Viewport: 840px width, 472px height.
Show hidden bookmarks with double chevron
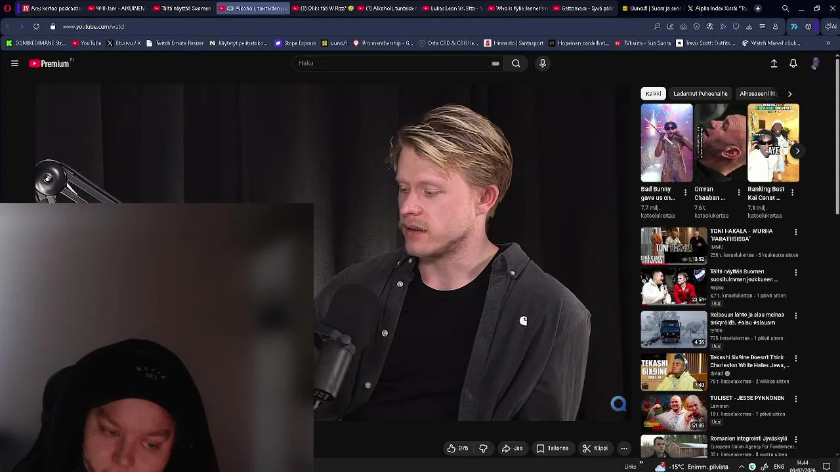click(828, 43)
